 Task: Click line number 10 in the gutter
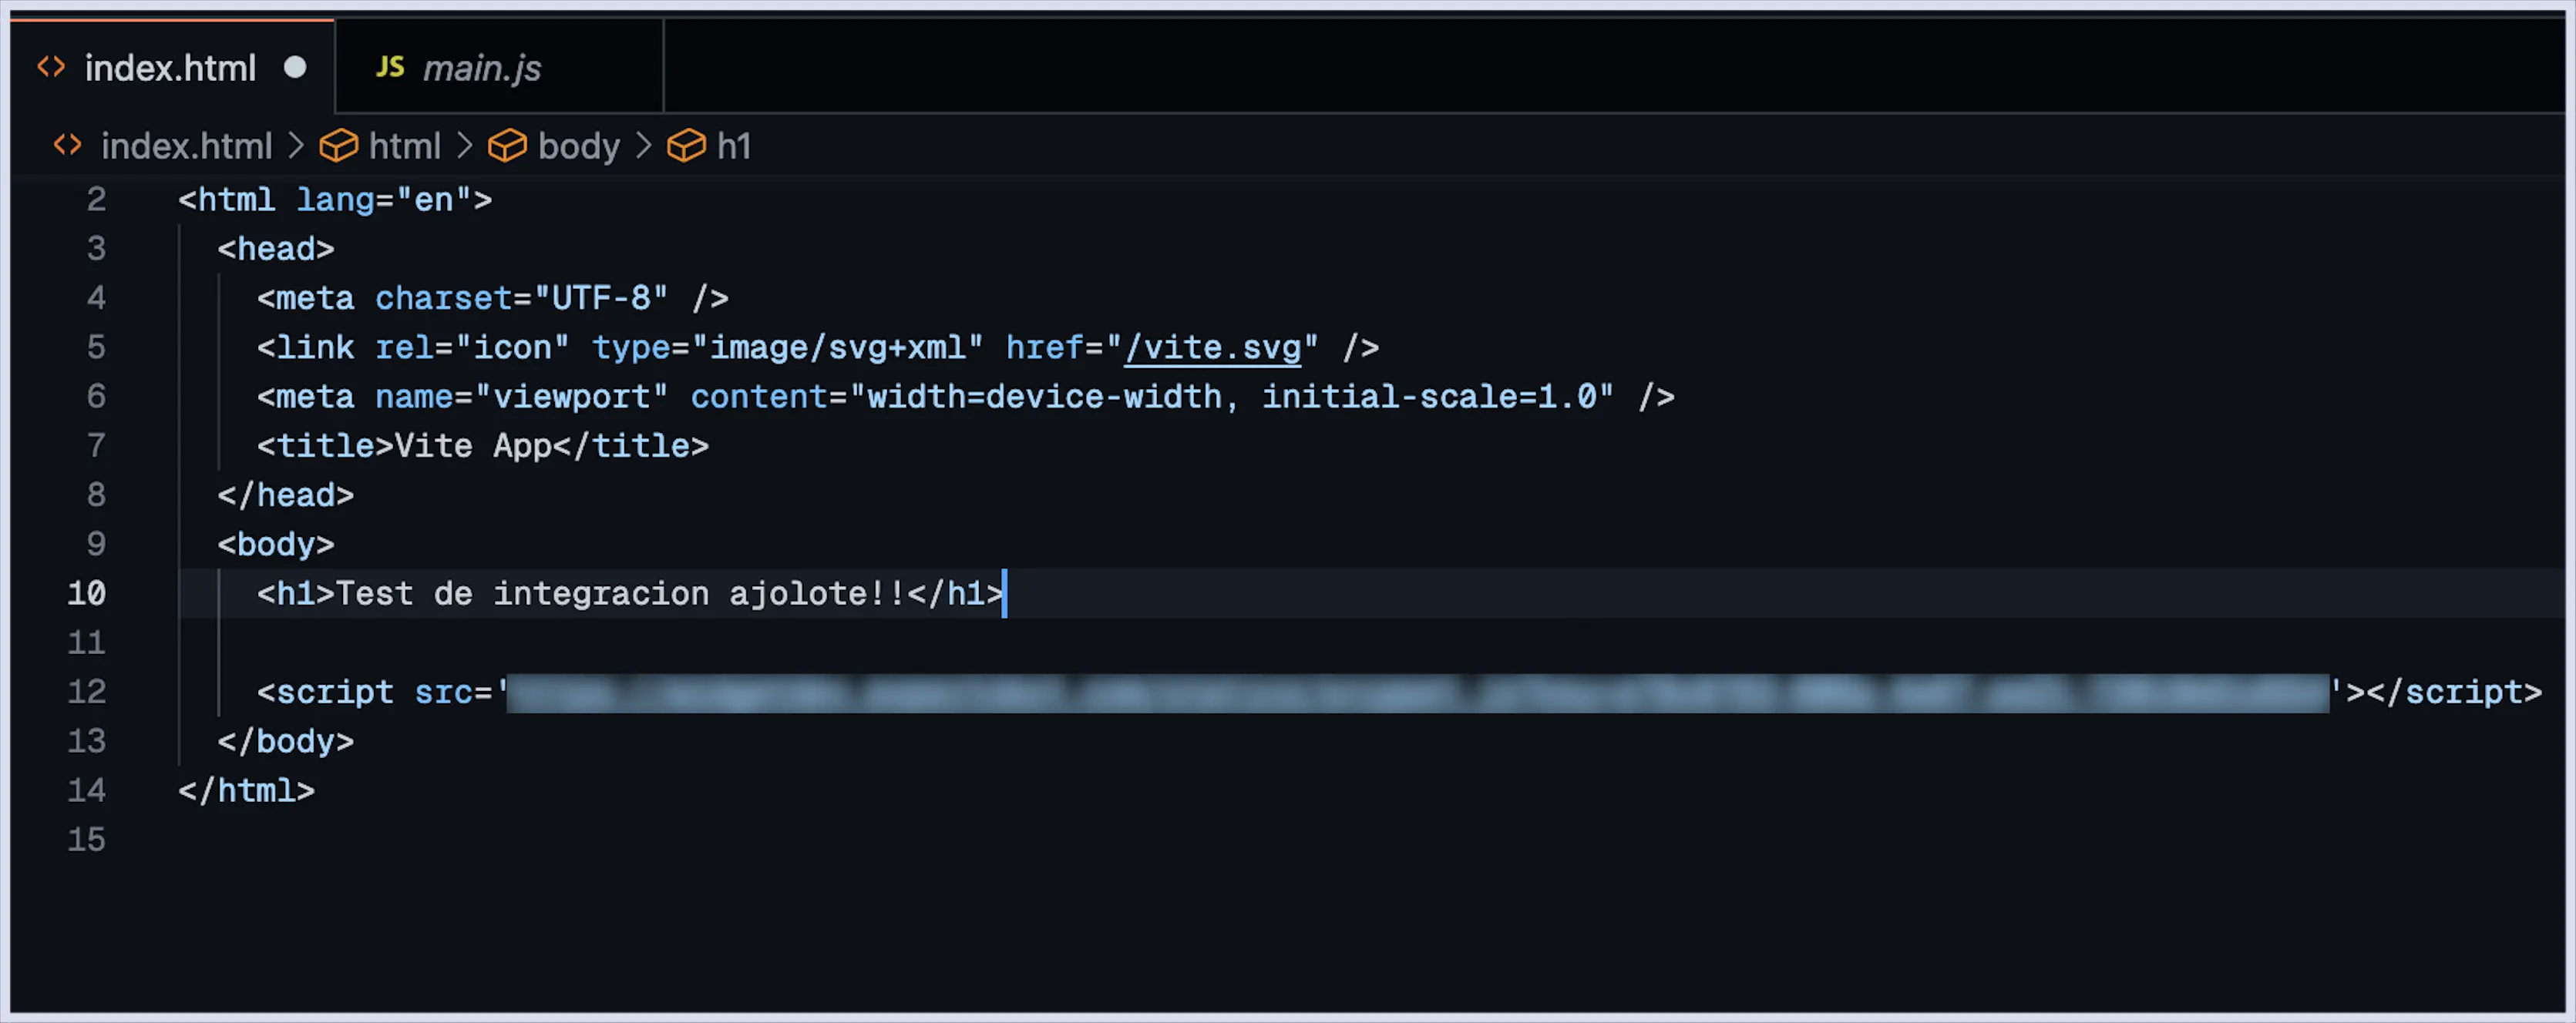87,592
